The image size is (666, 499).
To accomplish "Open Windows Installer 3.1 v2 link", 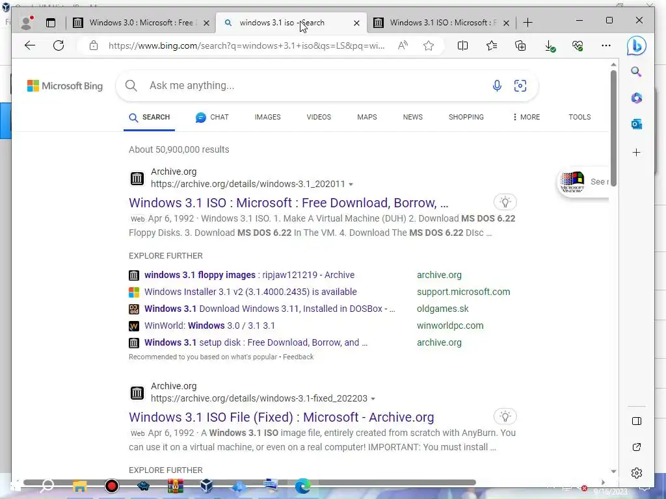I will pos(250,292).
